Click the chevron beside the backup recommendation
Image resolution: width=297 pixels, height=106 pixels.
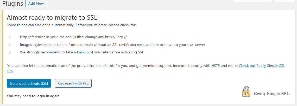click(x=10, y=52)
